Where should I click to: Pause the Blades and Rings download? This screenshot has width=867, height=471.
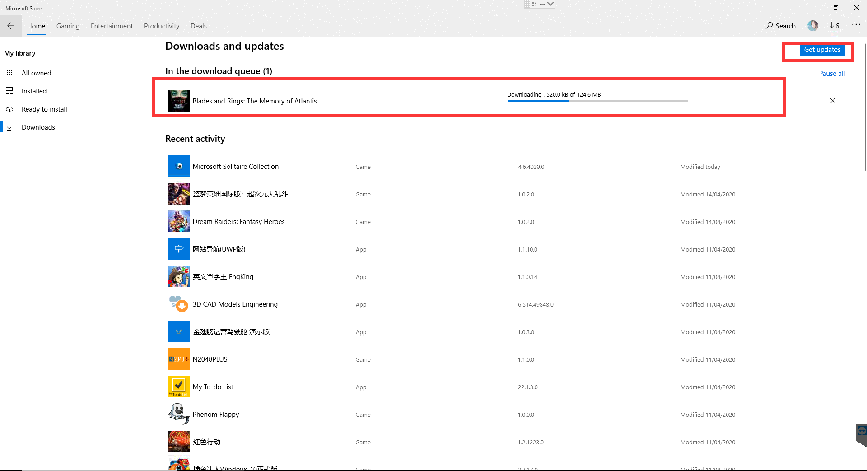811,101
